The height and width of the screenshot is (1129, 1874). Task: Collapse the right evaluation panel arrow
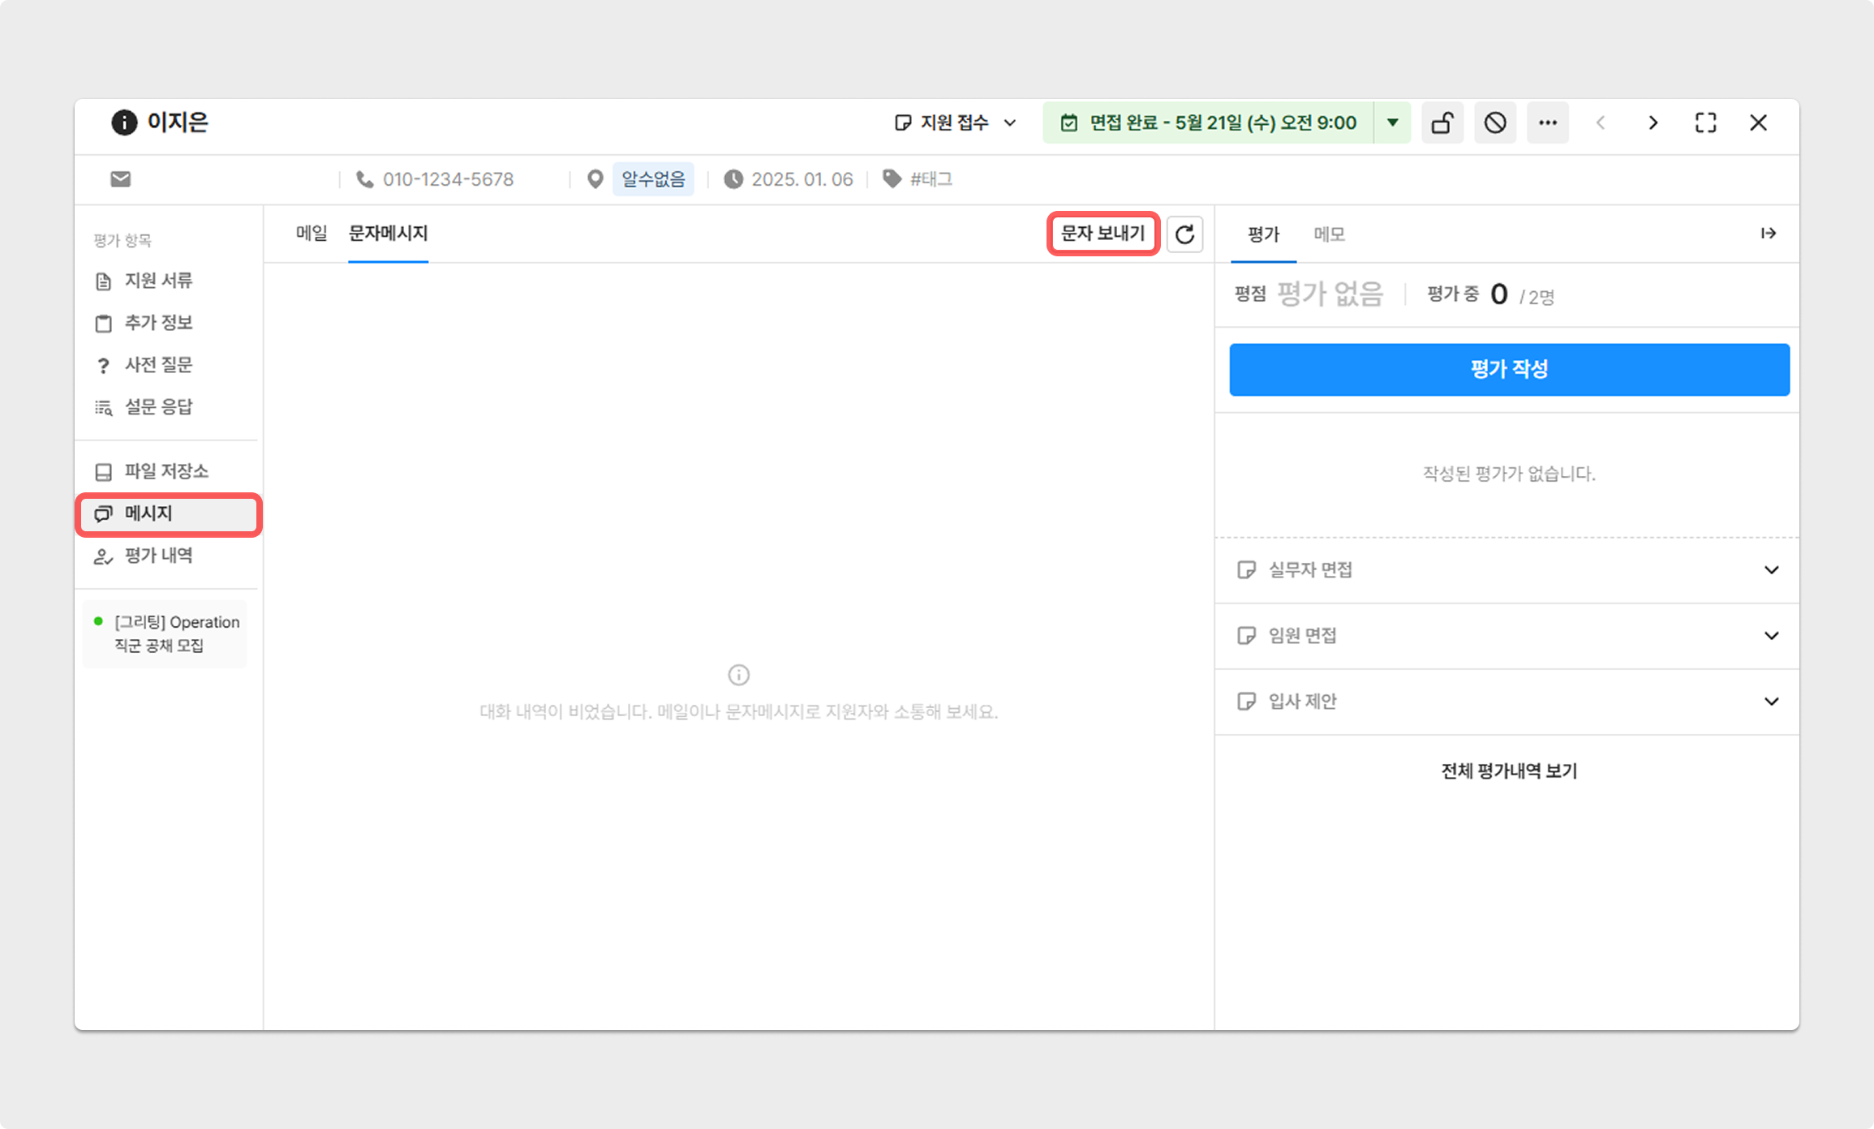(1769, 234)
